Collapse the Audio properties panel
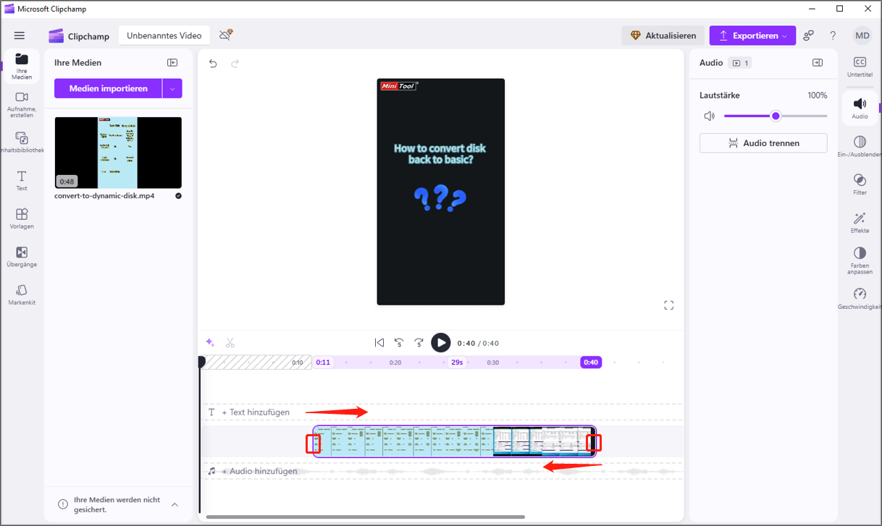Image resolution: width=882 pixels, height=526 pixels. tap(818, 63)
